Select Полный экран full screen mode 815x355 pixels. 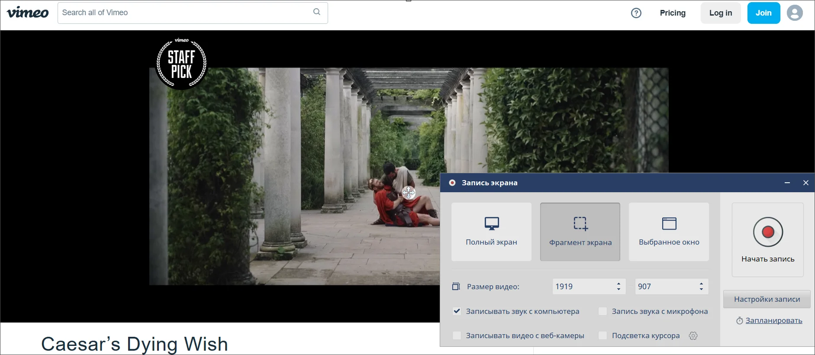click(x=491, y=232)
